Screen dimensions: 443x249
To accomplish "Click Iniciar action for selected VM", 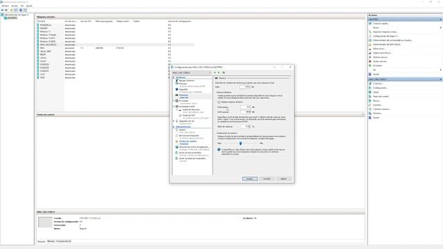I will pos(375,92).
